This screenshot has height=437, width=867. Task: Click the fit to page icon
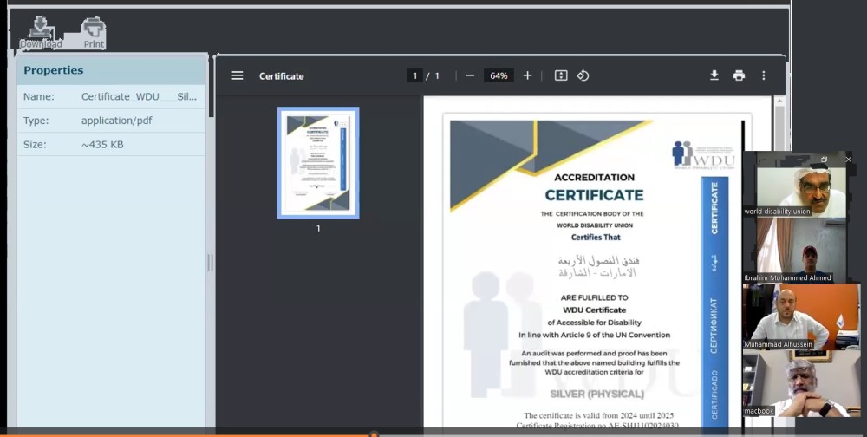(561, 75)
